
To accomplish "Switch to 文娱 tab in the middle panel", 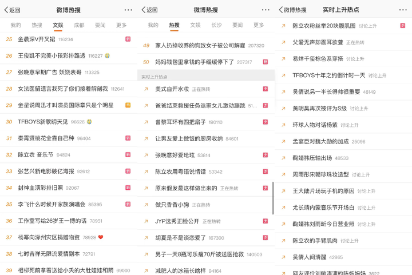I will [195, 25].
